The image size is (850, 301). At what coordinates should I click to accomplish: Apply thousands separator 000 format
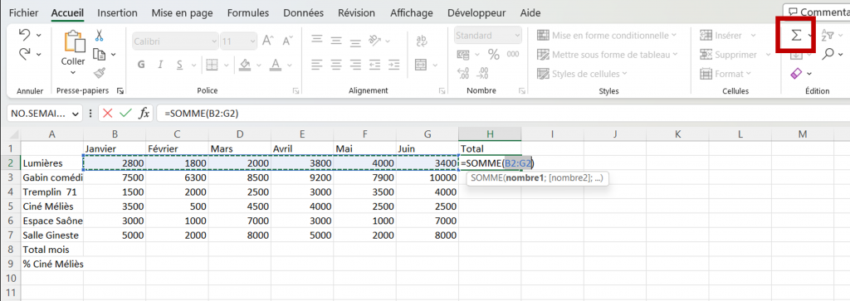tap(513, 54)
